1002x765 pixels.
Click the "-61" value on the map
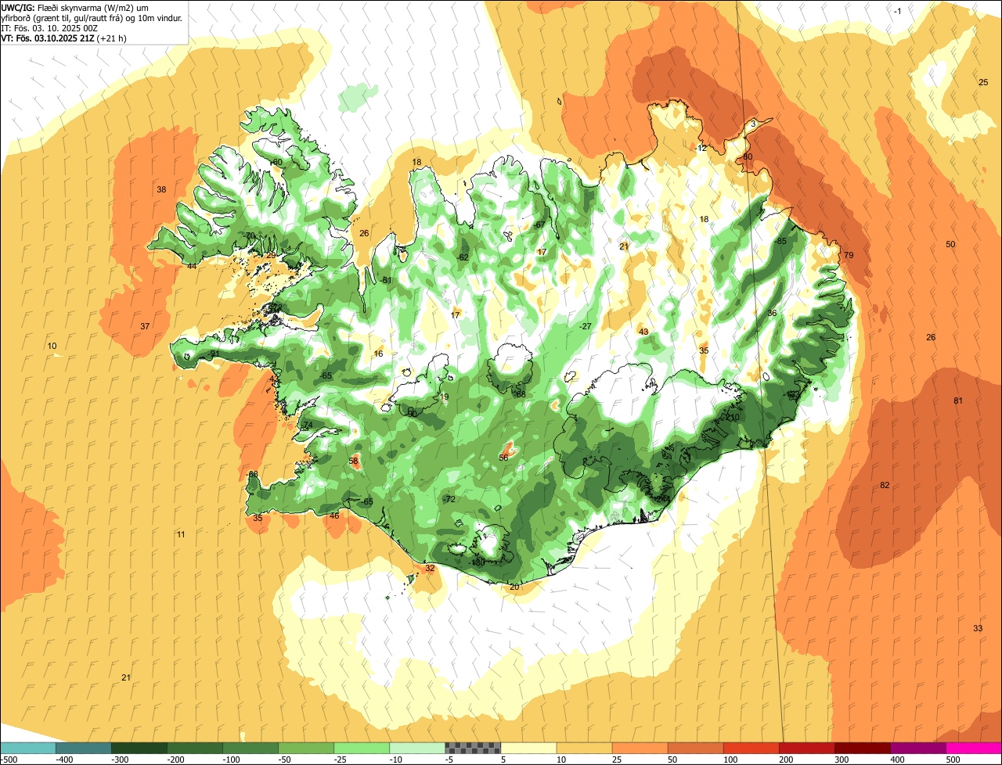(384, 280)
